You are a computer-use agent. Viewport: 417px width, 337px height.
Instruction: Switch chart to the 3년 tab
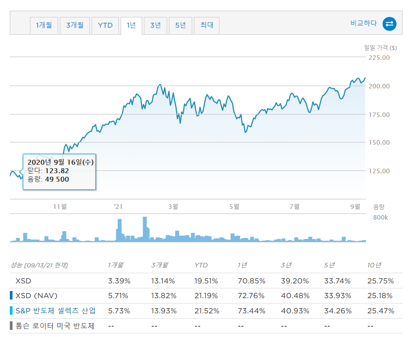coord(155,25)
